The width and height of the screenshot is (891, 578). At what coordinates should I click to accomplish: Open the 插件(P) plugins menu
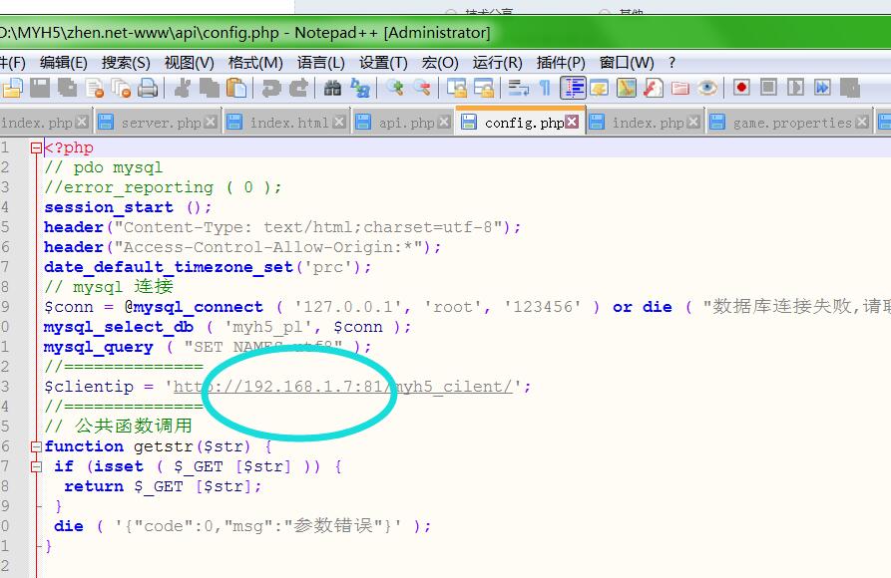click(x=561, y=62)
